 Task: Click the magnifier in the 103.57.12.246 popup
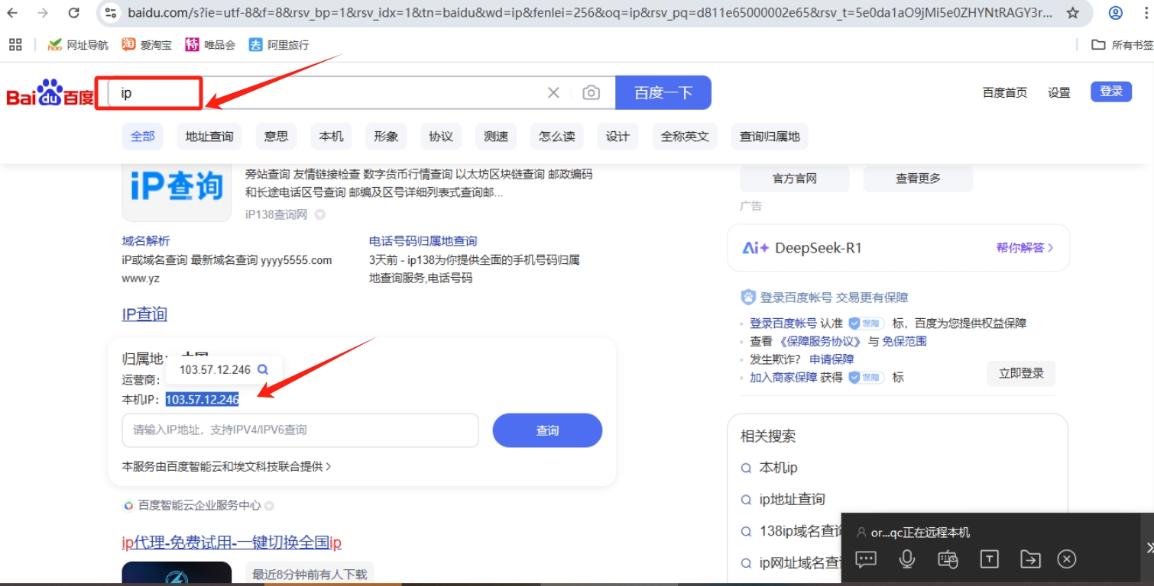coord(263,369)
